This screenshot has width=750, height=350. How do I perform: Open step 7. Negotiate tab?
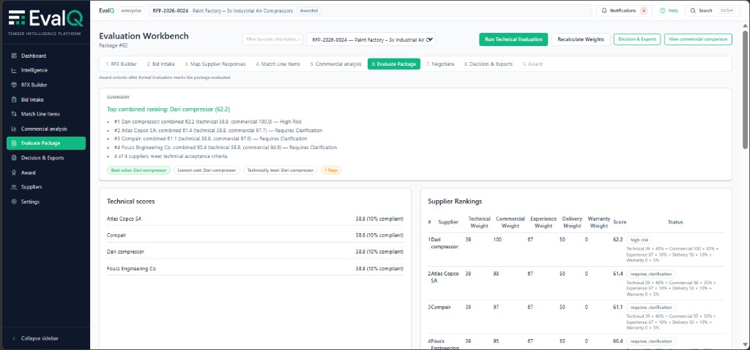click(x=440, y=64)
